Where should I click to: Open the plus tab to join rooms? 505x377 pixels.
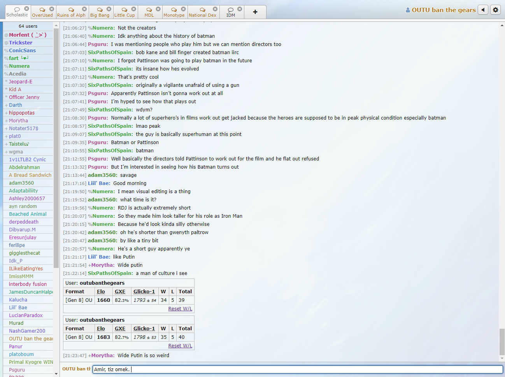coord(255,12)
